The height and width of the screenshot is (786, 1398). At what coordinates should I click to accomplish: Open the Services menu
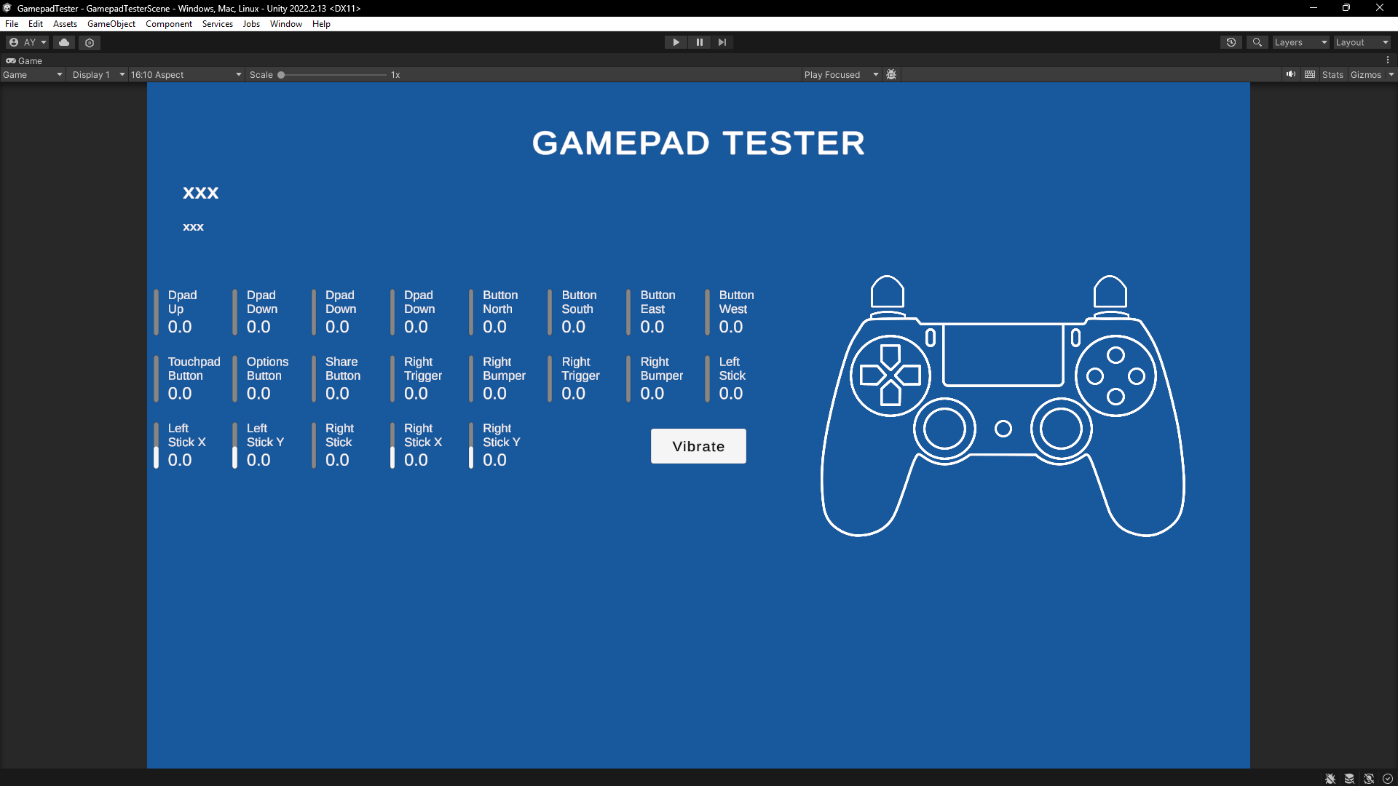[218, 24]
